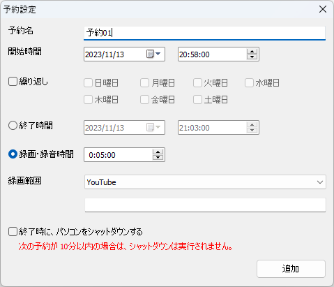
Task: Enable the 繰り返し repeat checkbox
Action: [x=13, y=82]
